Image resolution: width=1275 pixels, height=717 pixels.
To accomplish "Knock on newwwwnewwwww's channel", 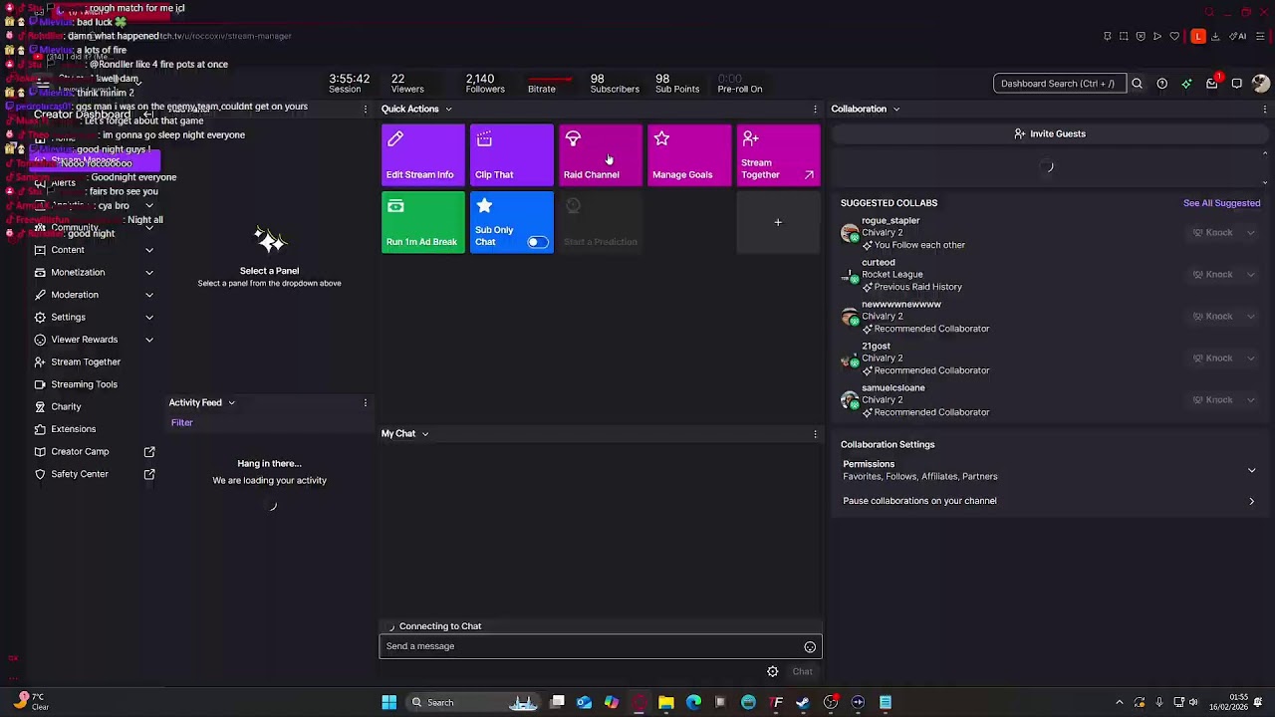I will tap(1212, 317).
